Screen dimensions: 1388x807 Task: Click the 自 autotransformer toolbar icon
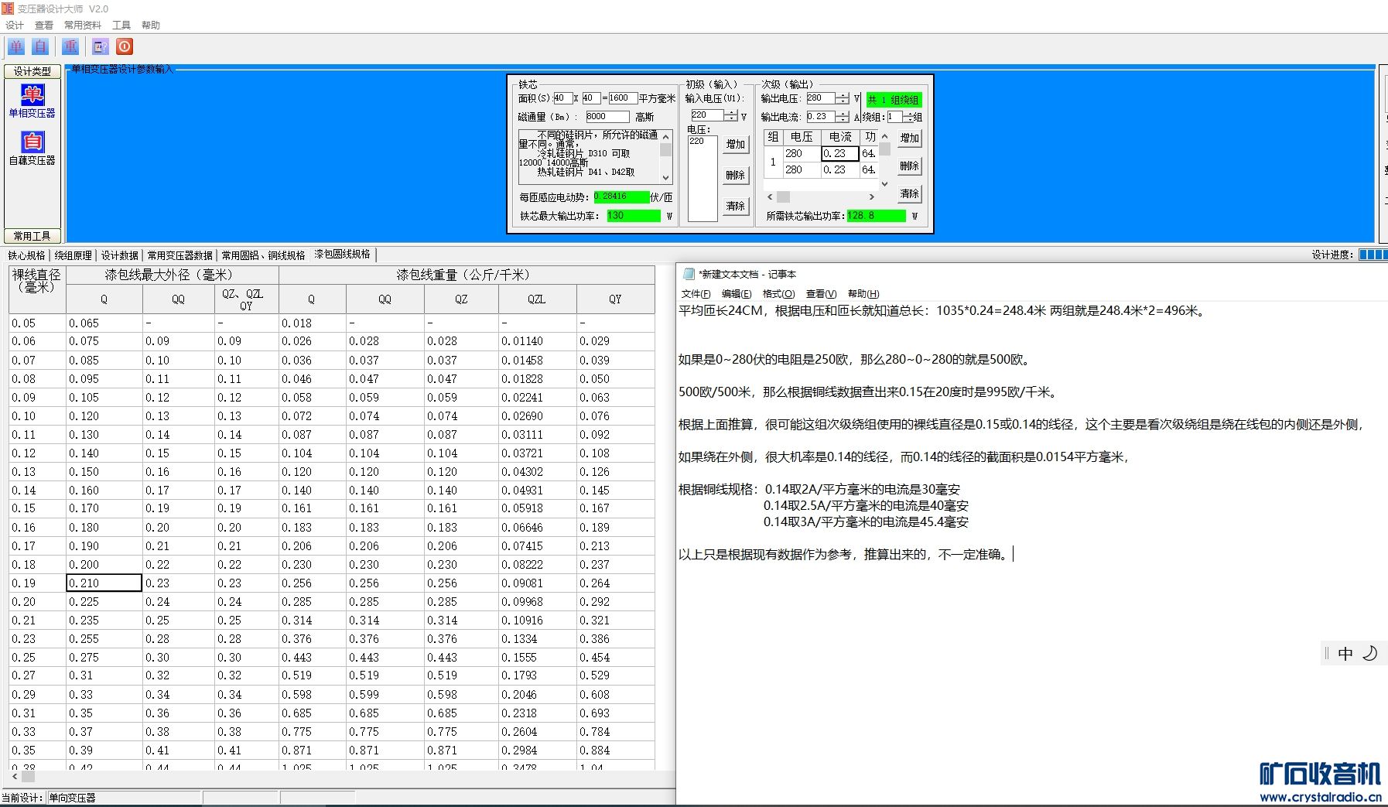point(41,46)
